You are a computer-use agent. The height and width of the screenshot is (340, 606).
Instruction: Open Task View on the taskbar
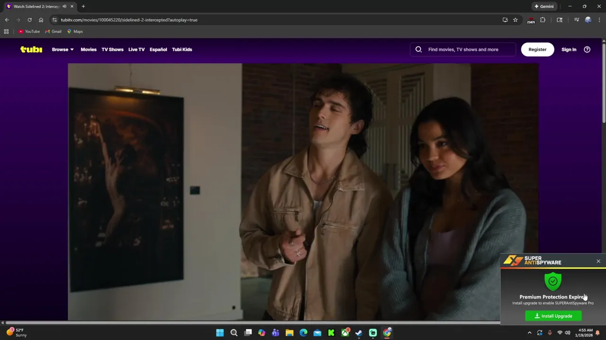click(x=248, y=333)
